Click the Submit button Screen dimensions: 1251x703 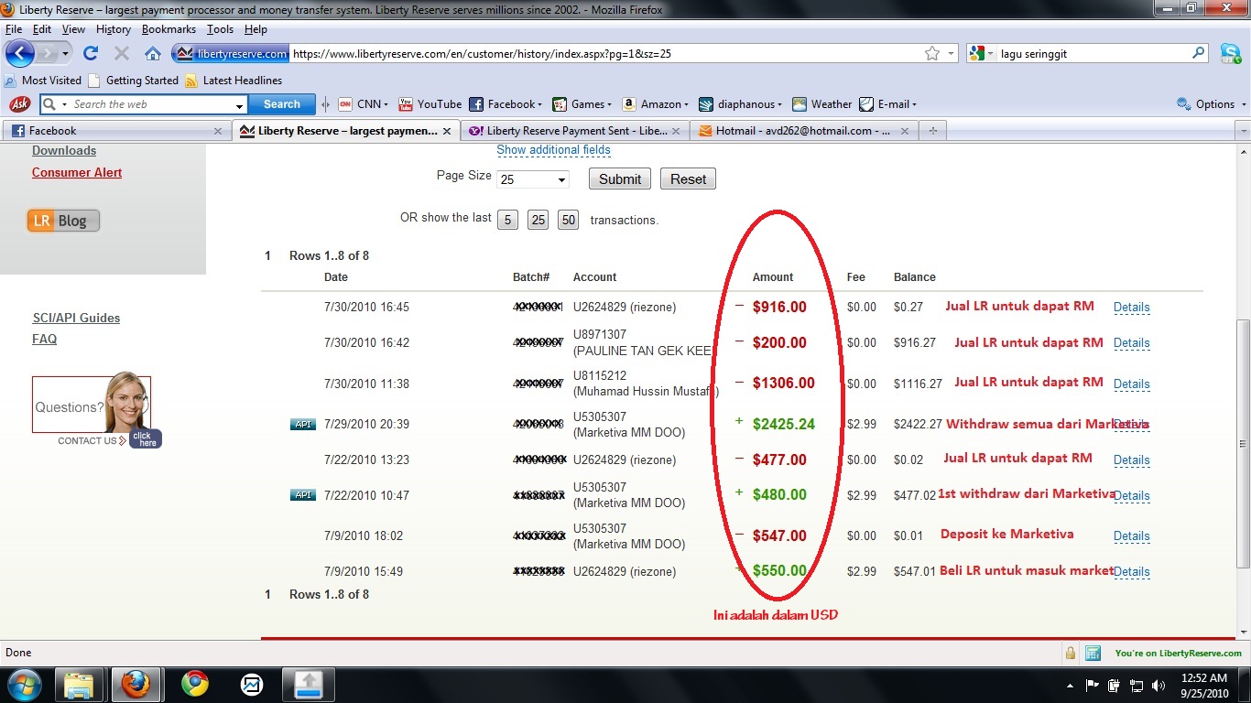[x=620, y=179]
